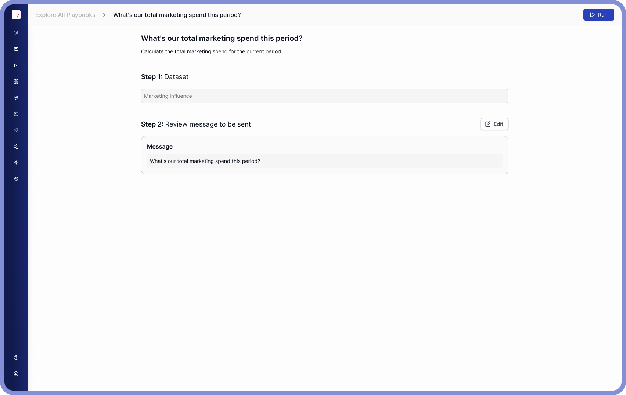Open the compose new playbook icon
626x395 pixels.
pyautogui.click(x=16, y=33)
